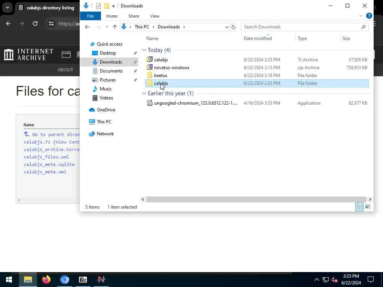Sort by Name column header
The height and width of the screenshot is (287, 383).
(152, 38)
